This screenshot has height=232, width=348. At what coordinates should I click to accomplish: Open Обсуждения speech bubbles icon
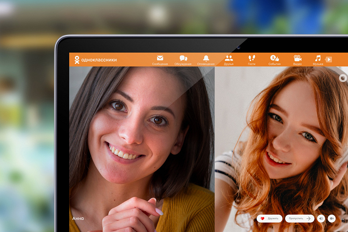pyautogui.click(x=183, y=58)
